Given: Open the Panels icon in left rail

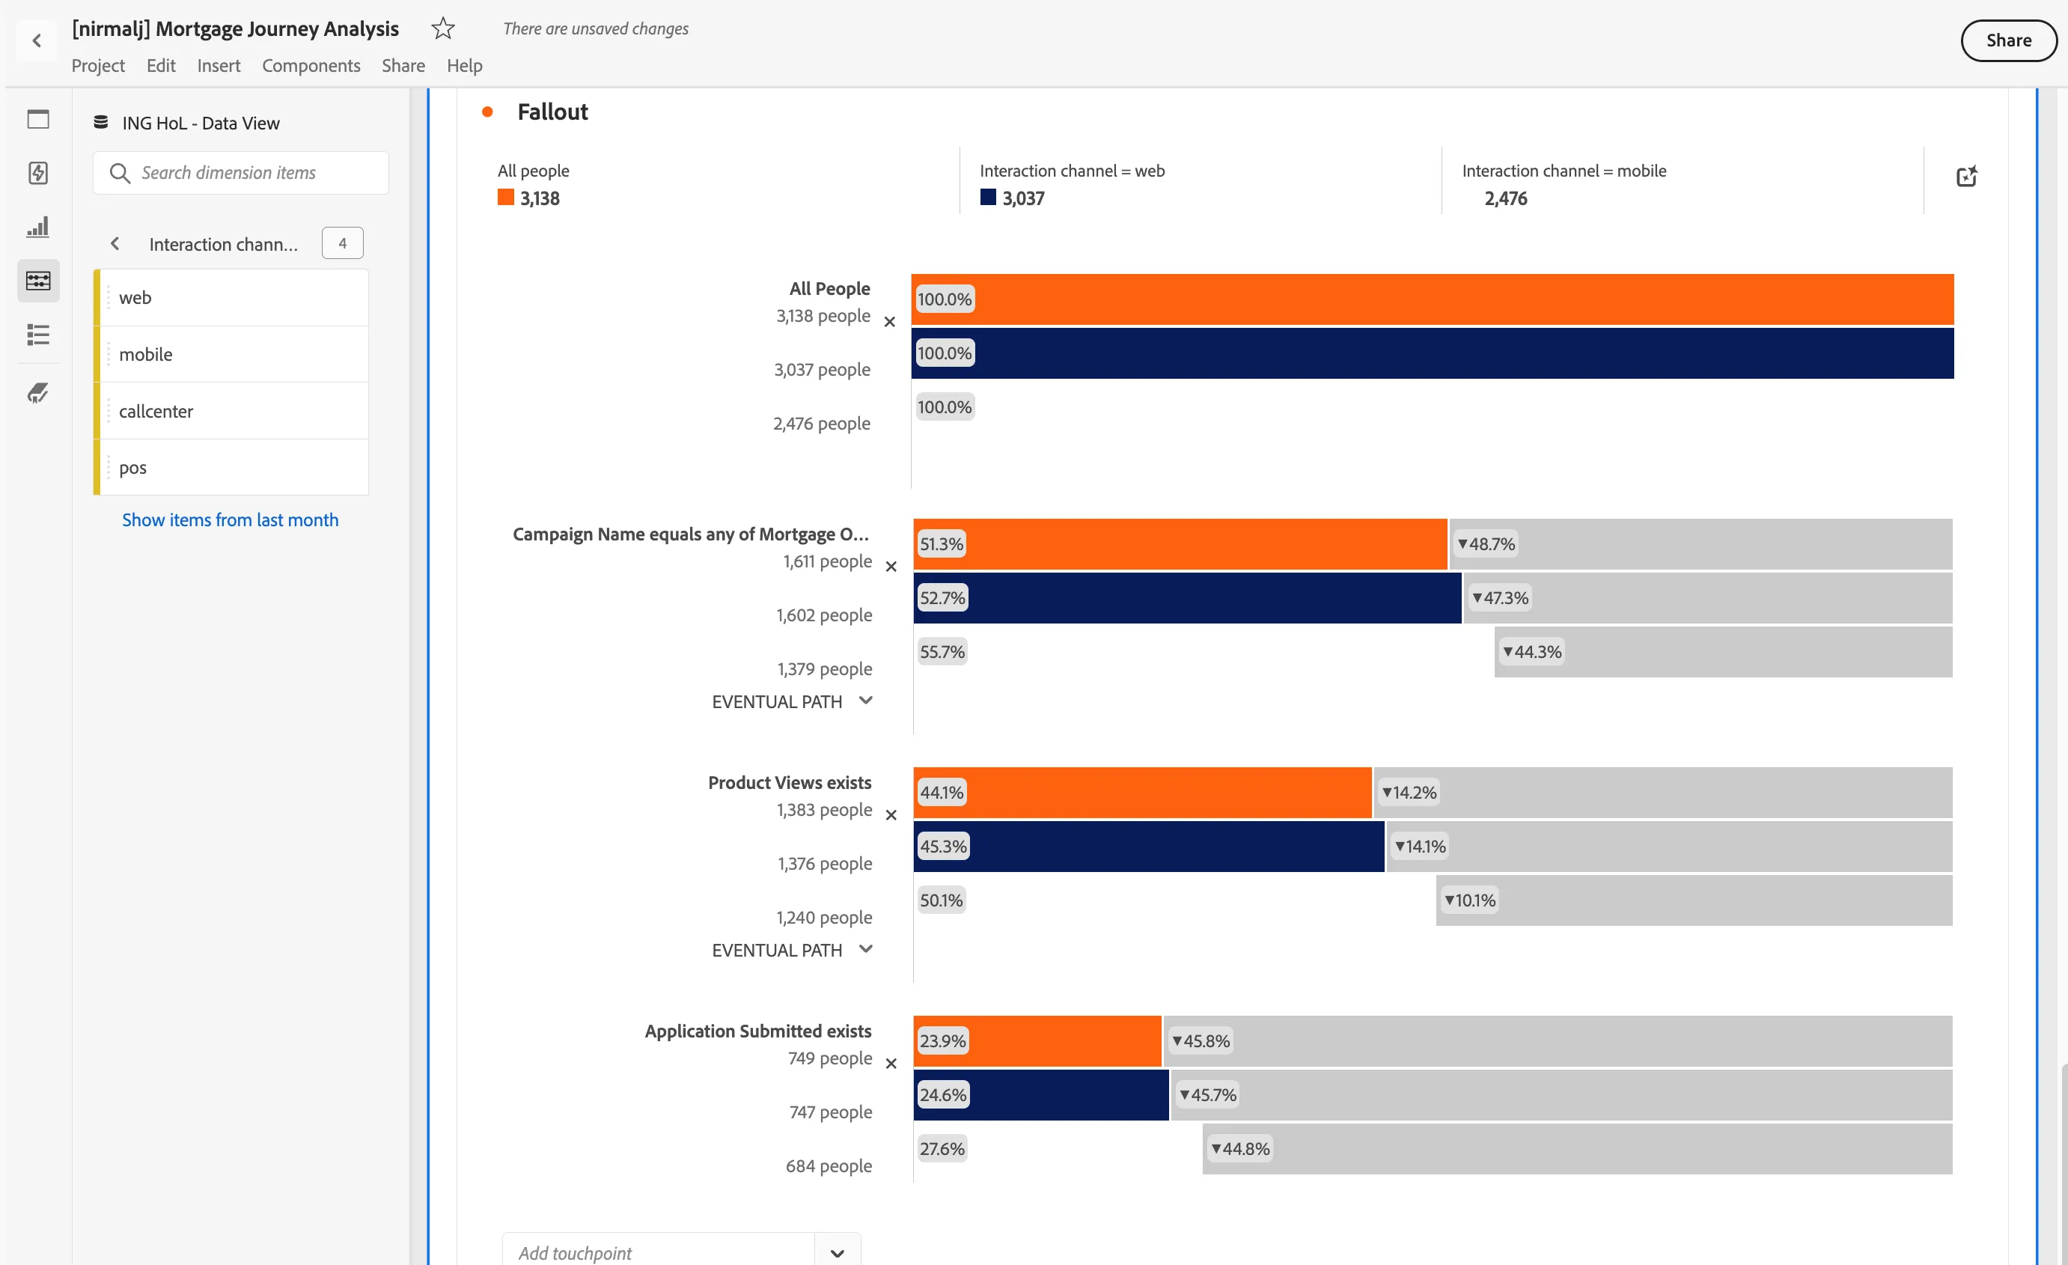Looking at the screenshot, I should (x=37, y=119).
